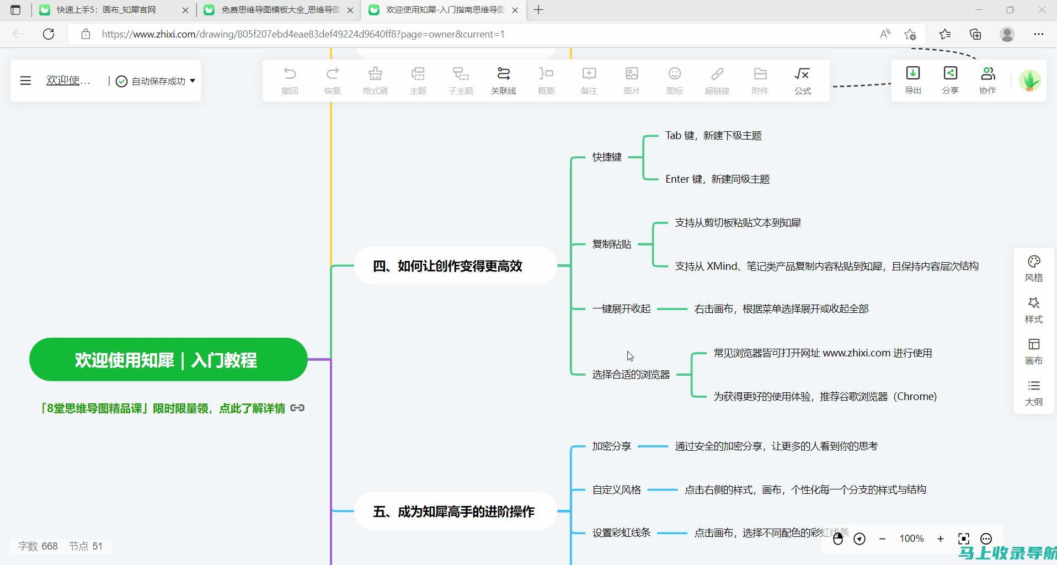Close the 免费思维导图模板大全 tab
1057x565 pixels.
coord(350,10)
